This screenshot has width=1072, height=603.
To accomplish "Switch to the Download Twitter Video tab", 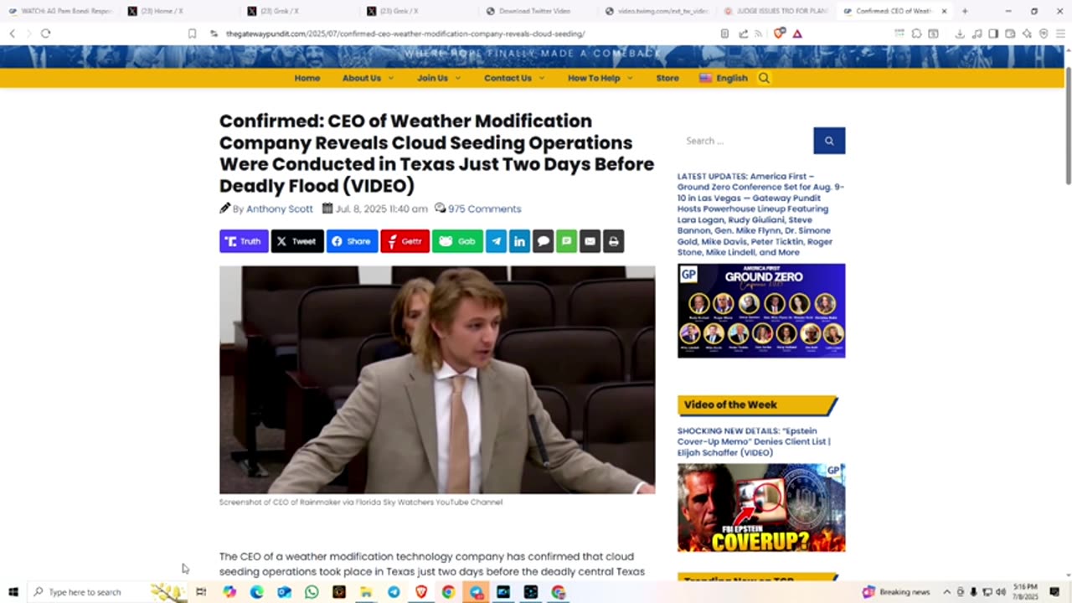I will coord(534,11).
